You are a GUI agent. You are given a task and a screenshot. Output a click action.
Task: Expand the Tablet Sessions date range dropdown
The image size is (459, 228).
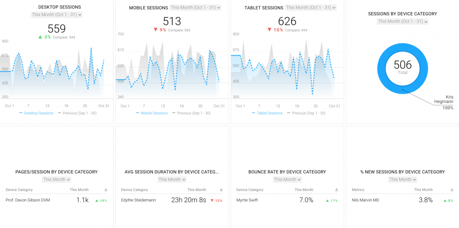(311, 8)
